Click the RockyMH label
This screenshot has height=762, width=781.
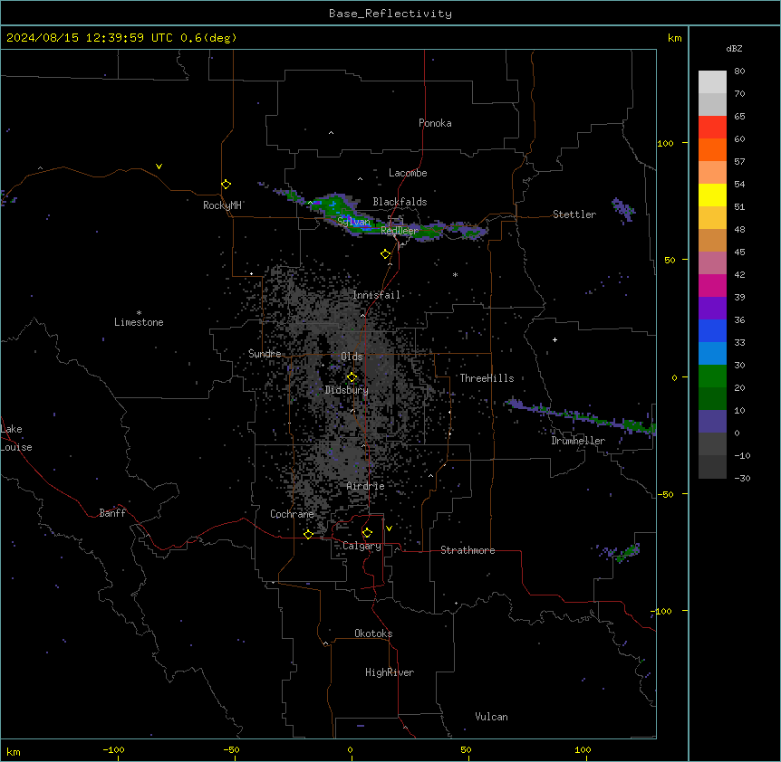click(x=222, y=205)
